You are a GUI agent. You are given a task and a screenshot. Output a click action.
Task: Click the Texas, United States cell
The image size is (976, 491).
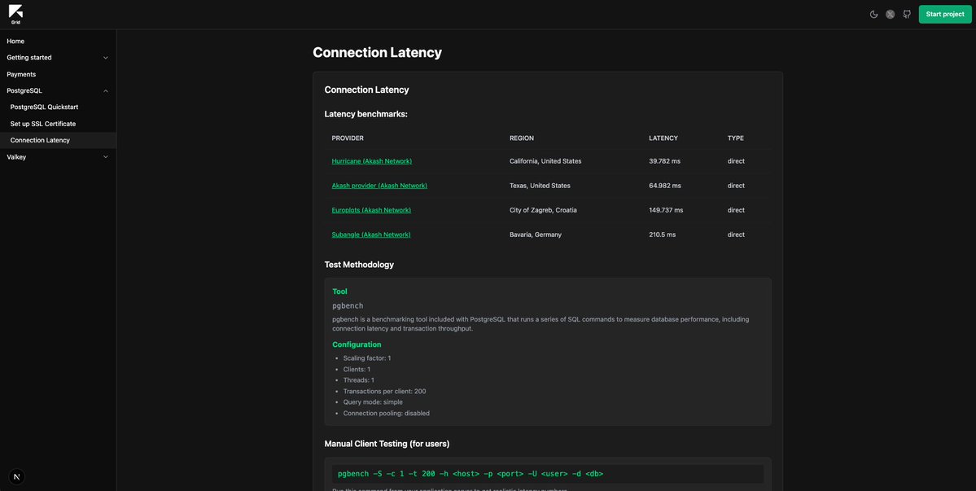click(540, 186)
